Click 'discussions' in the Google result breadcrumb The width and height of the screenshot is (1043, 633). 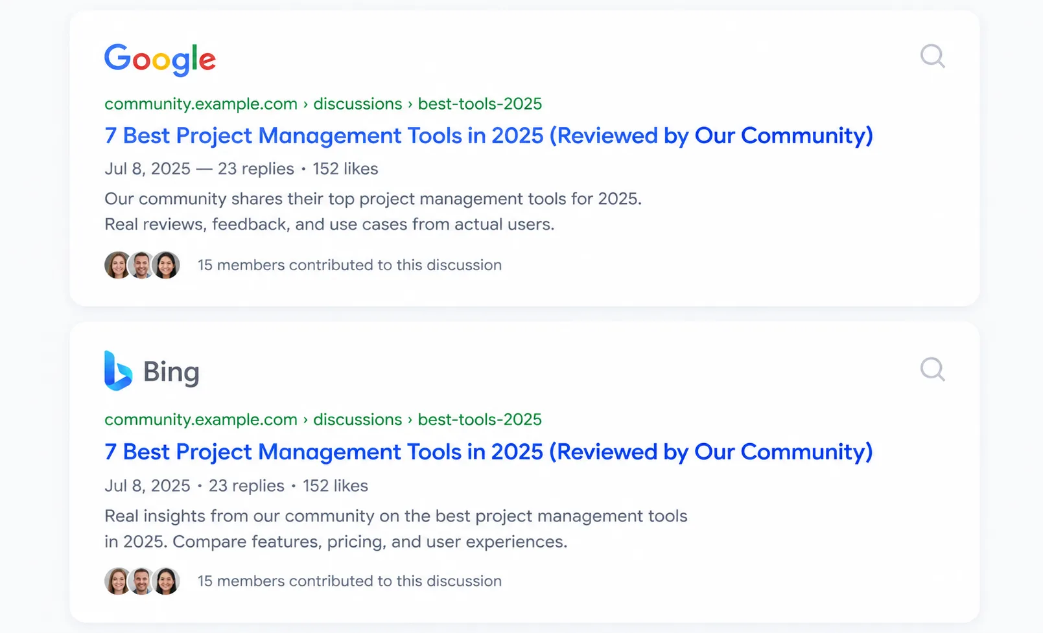point(358,104)
